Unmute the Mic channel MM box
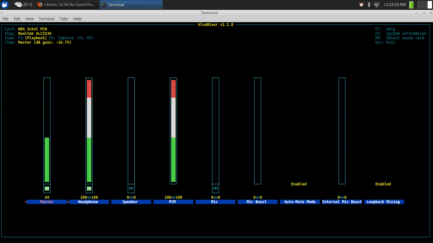 click(216, 188)
